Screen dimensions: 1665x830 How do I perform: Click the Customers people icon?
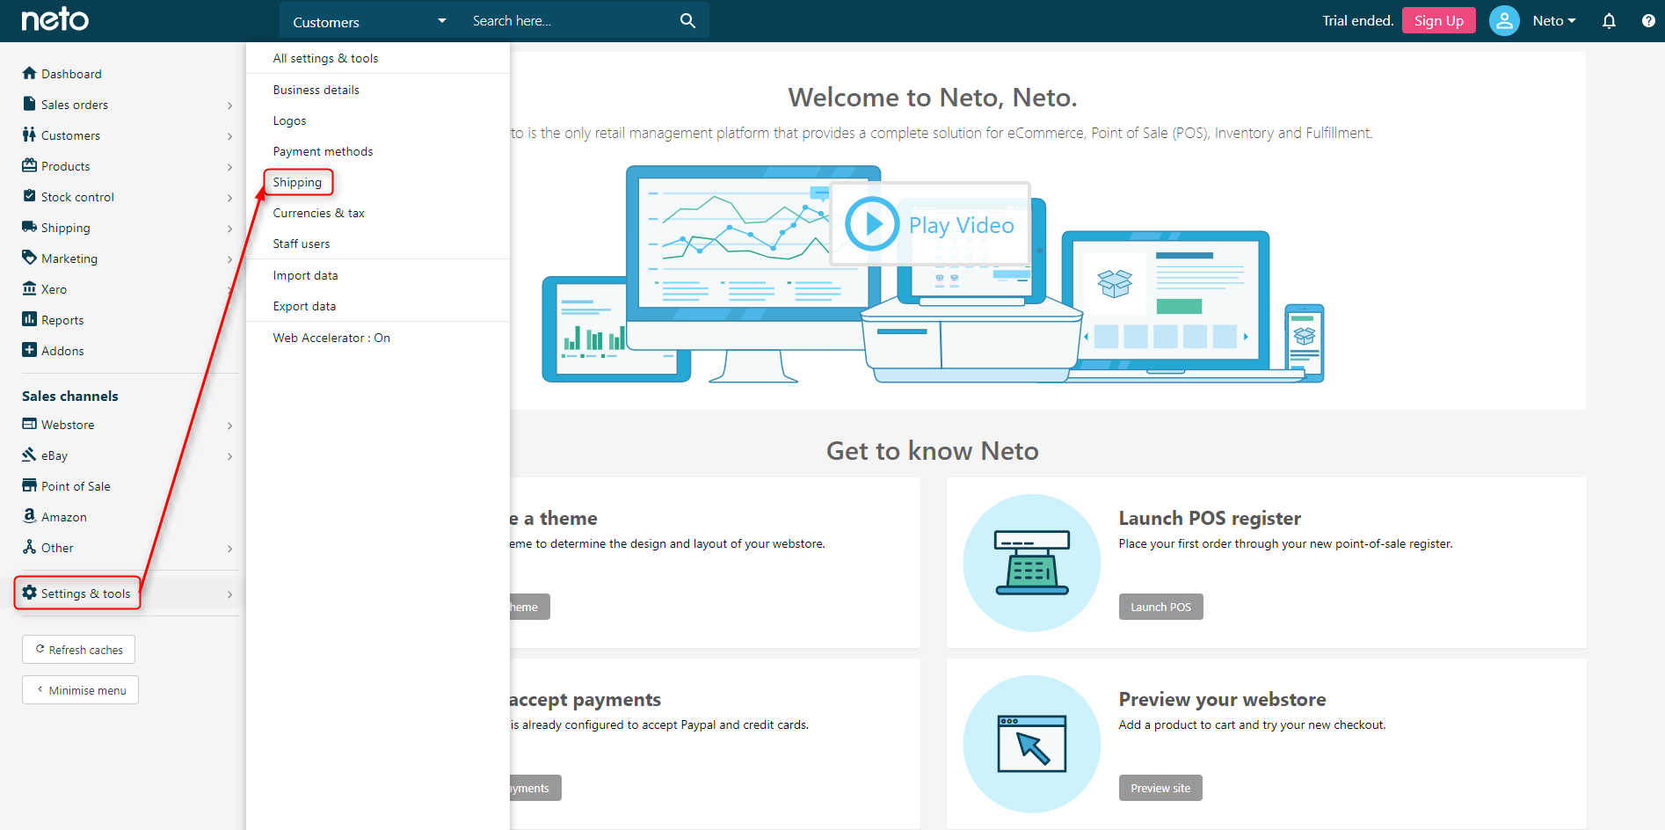coord(29,135)
